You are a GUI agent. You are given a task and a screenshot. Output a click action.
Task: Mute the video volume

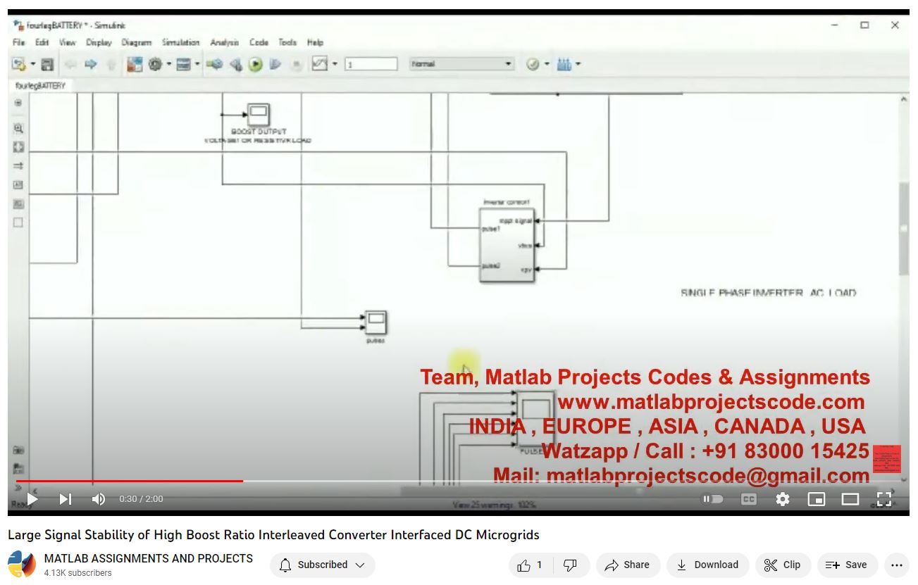click(x=99, y=499)
